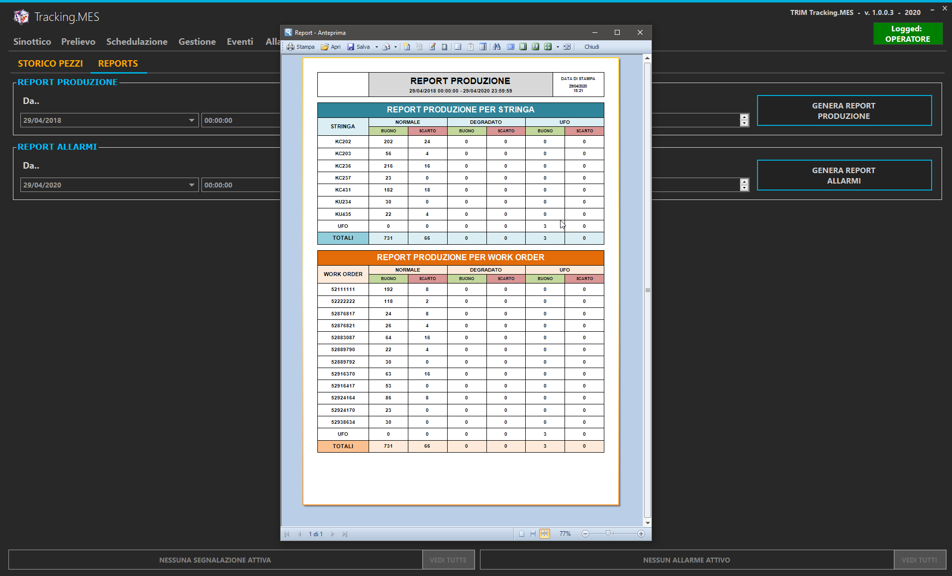Click the zoom slider thumb
Viewport: 952px width, 576px height.
click(x=608, y=534)
